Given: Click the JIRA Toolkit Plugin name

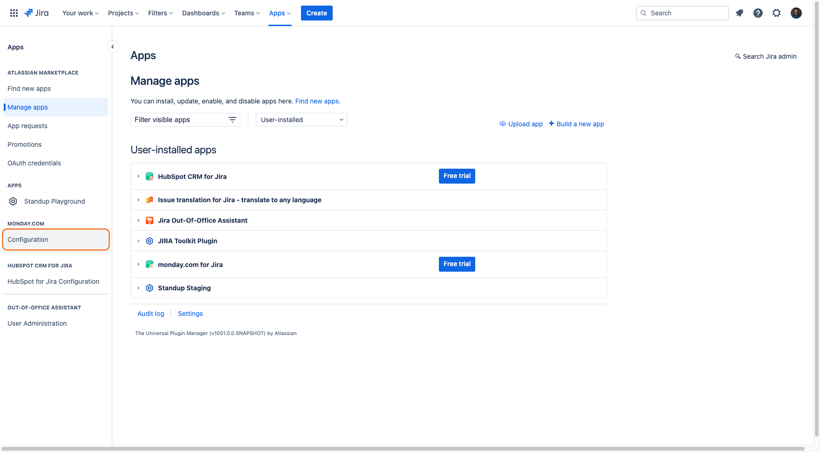Looking at the screenshot, I should coord(188,241).
